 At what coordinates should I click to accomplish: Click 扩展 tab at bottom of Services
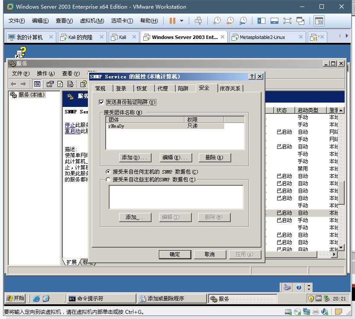tap(71, 262)
